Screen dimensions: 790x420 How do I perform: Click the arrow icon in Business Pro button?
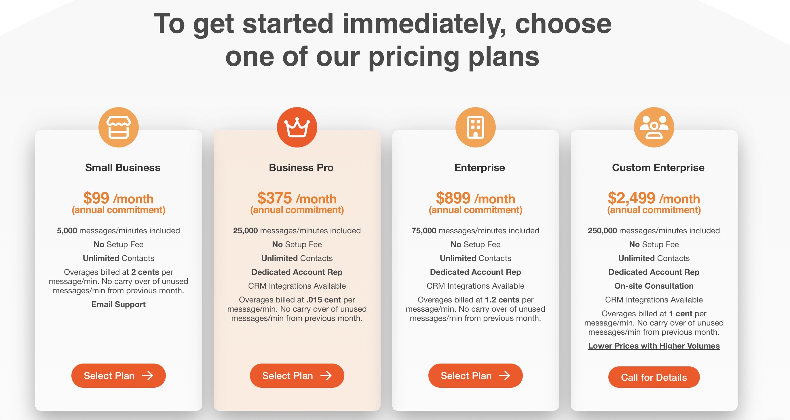click(x=328, y=376)
